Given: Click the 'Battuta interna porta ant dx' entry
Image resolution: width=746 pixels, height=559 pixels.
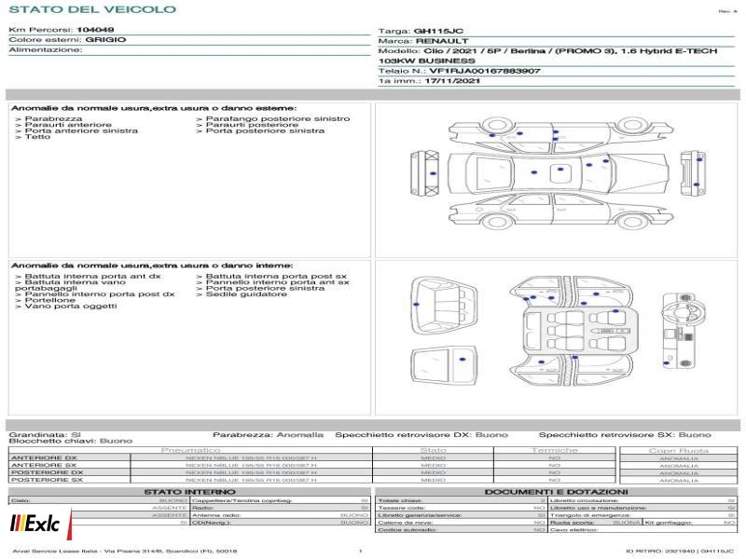Looking at the screenshot, I should pyautogui.click(x=92, y=276).
